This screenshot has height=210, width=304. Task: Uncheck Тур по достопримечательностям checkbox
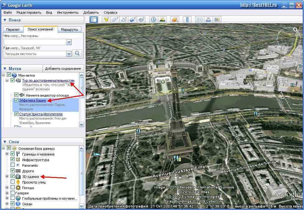coord(12,80)
